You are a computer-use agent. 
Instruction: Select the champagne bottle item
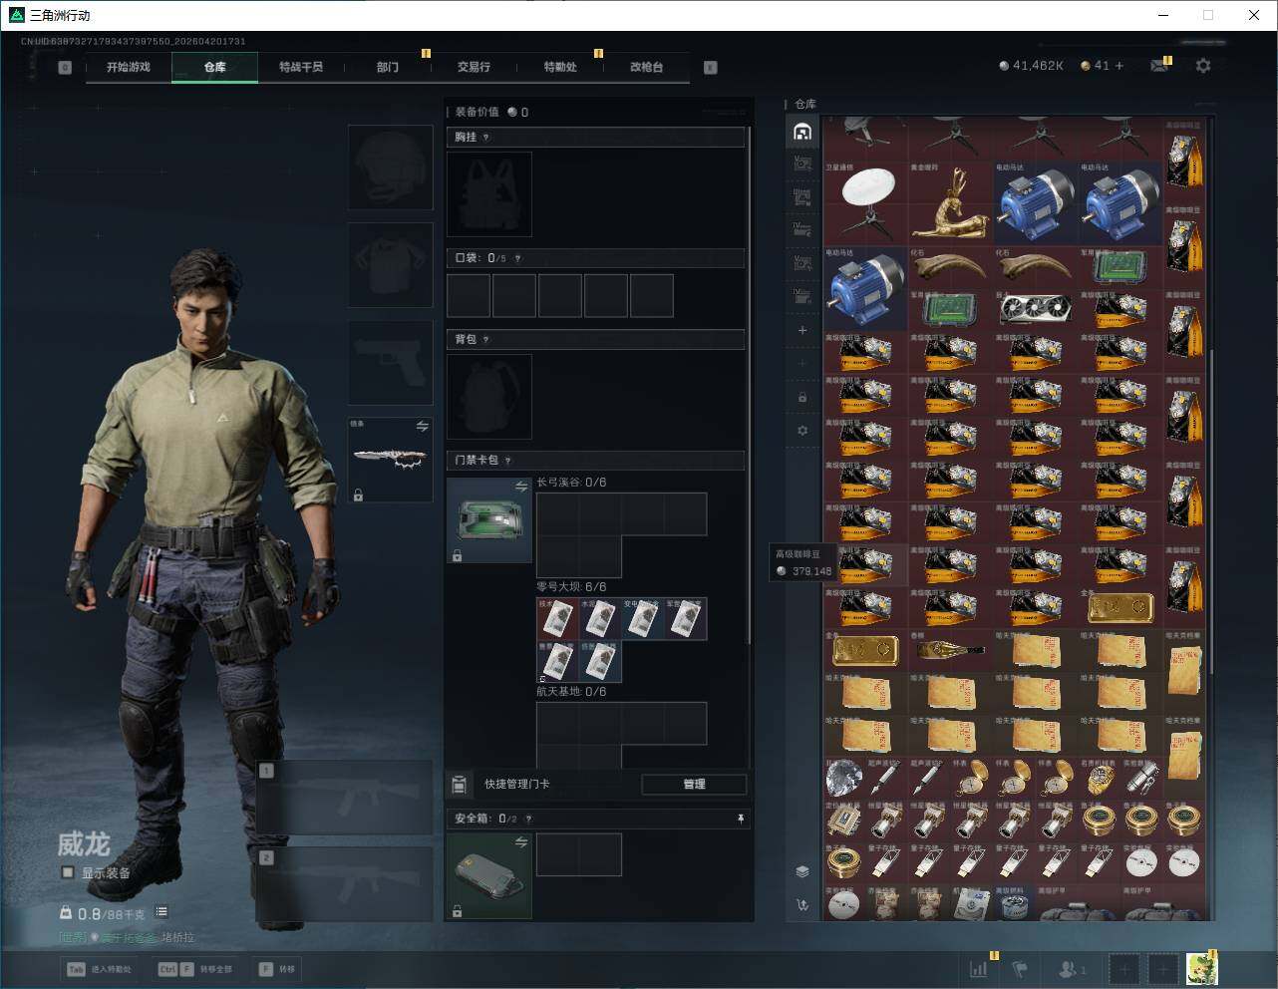[950, 650]
